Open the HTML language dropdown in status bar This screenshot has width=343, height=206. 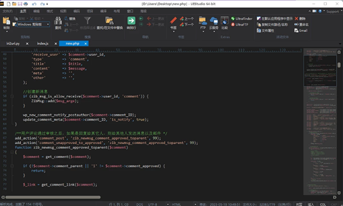(195, 204)
